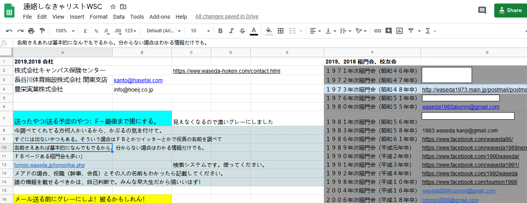Open the Borders tool
The width and height of the screenshot is (527, 203).
(280, 31)
